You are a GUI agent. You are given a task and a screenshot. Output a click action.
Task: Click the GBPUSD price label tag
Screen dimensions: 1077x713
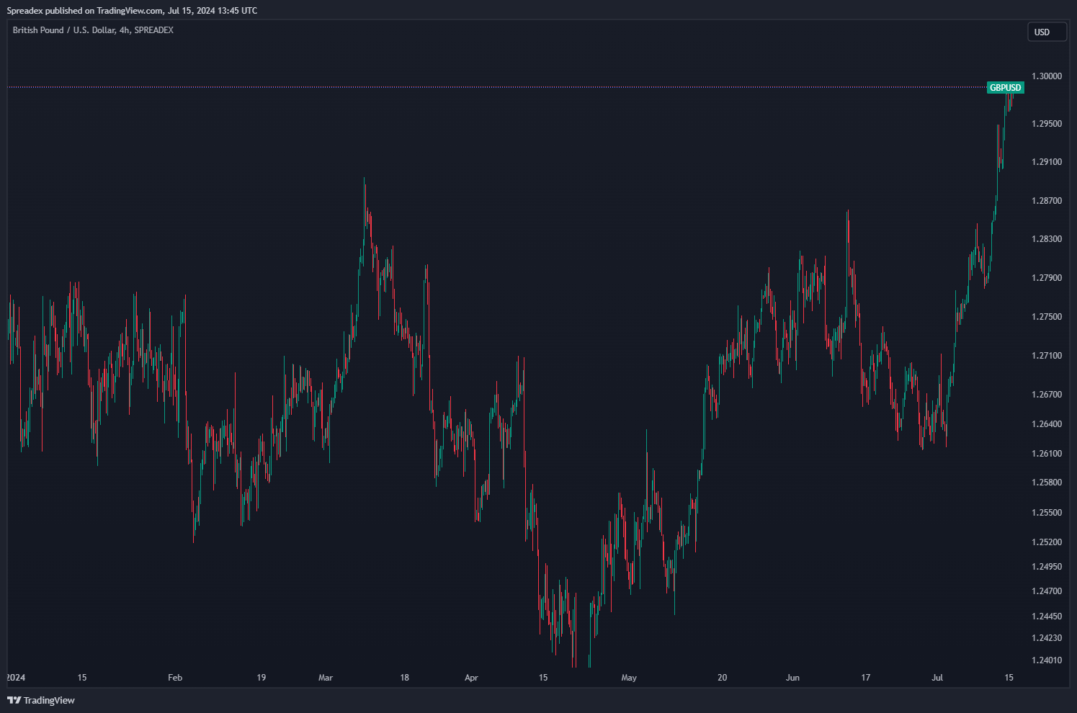tap(1005, 88)
